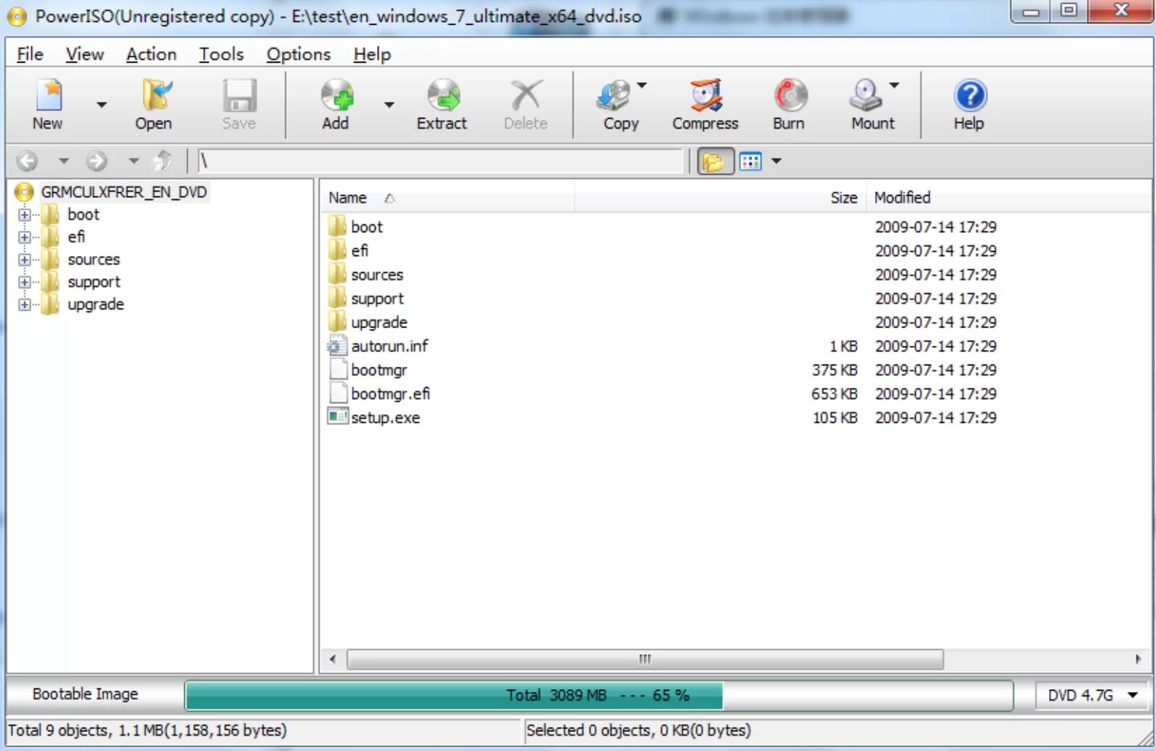Click the view mode icon
1156x751 pixels.
751,161
